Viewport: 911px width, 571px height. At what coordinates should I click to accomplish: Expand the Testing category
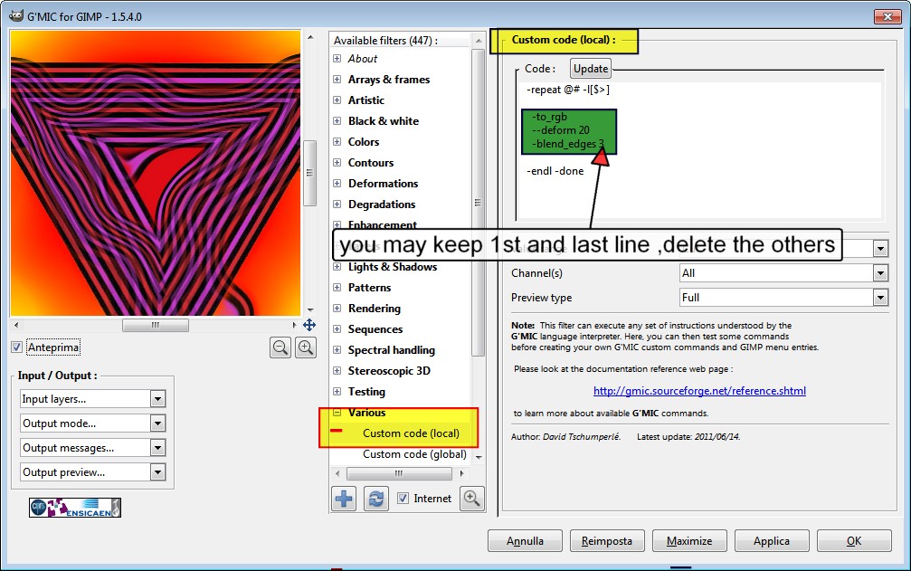click(x=337, y=392)
